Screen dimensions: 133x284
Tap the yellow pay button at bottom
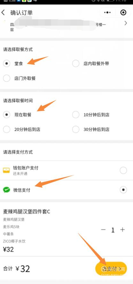(111, 269)
